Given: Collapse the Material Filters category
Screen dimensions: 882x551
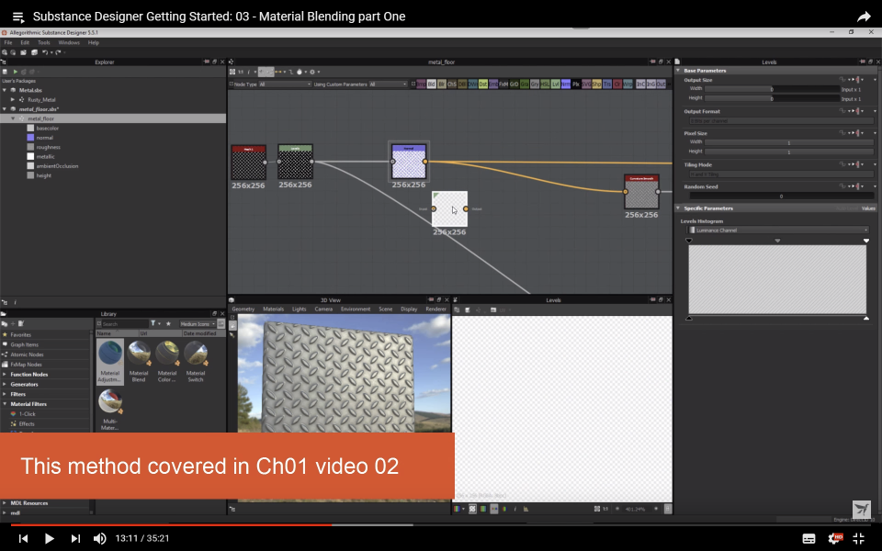Looking at the screenshot, I should pyautogui.click(x=5, y=404).
